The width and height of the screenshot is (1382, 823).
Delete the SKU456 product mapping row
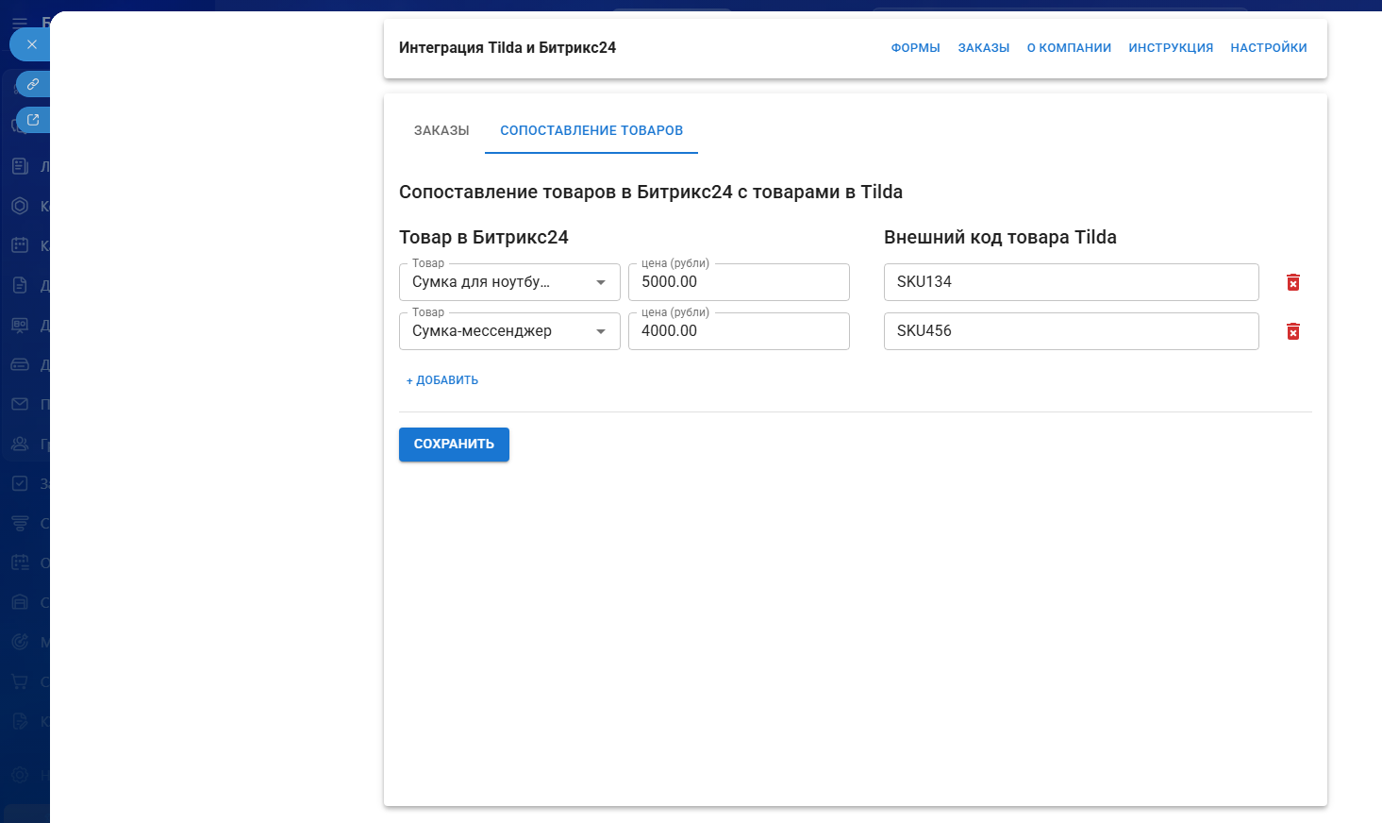(1292, 331)
